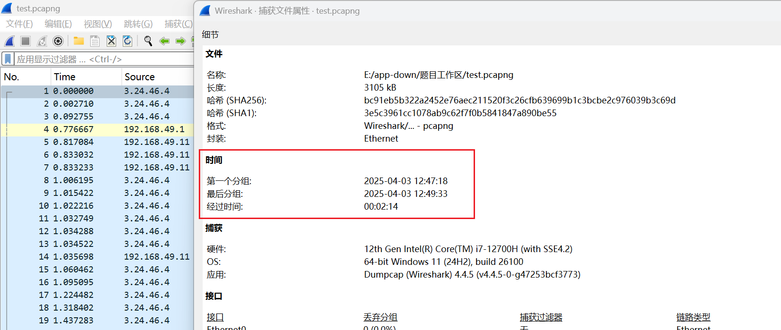Click the 应用显示过滤器 filter input field
Image resolution: width=781 pixels, height=330 pixels.
[x=104, y=59]
